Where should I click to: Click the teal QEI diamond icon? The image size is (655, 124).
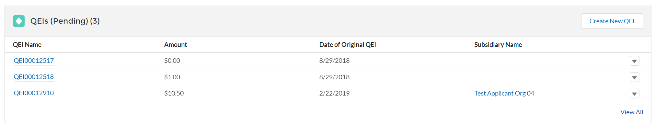(19, 21)
